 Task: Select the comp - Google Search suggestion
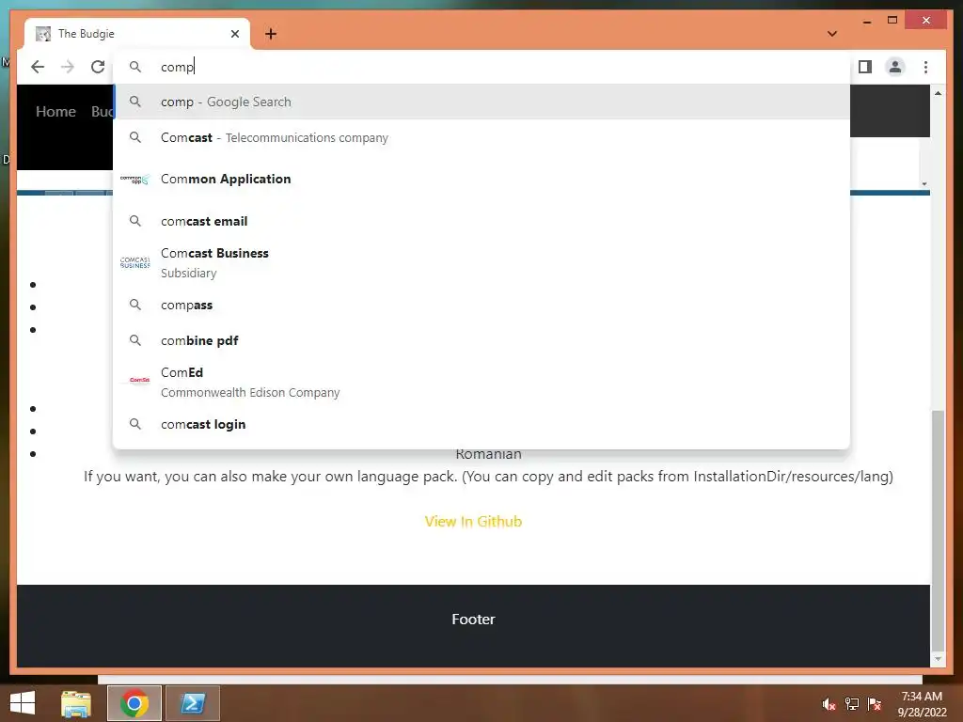[x=481, y=102]
